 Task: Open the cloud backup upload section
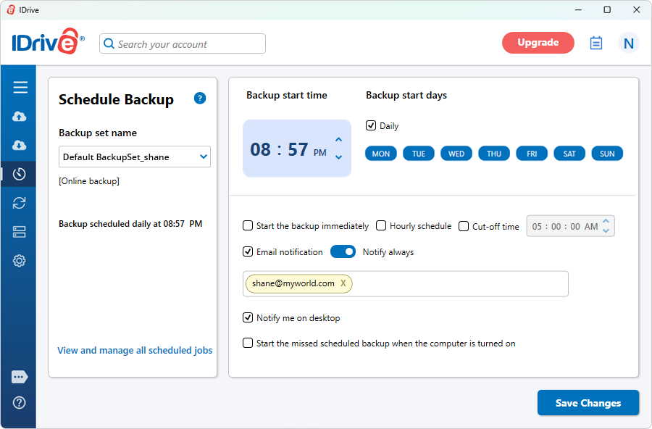point(20,117)
